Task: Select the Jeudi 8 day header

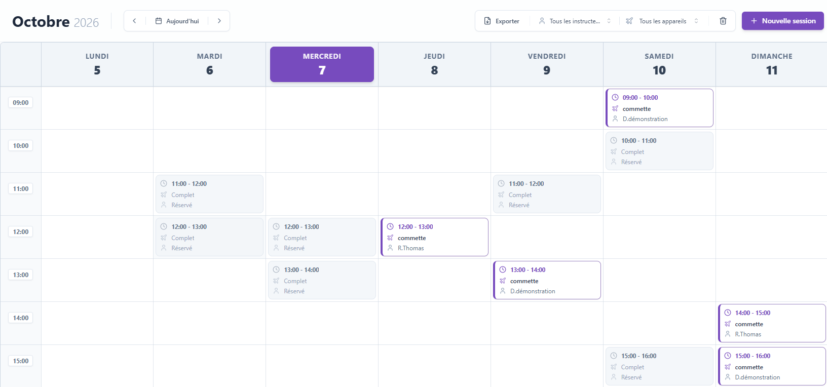Action: point(434,64)
